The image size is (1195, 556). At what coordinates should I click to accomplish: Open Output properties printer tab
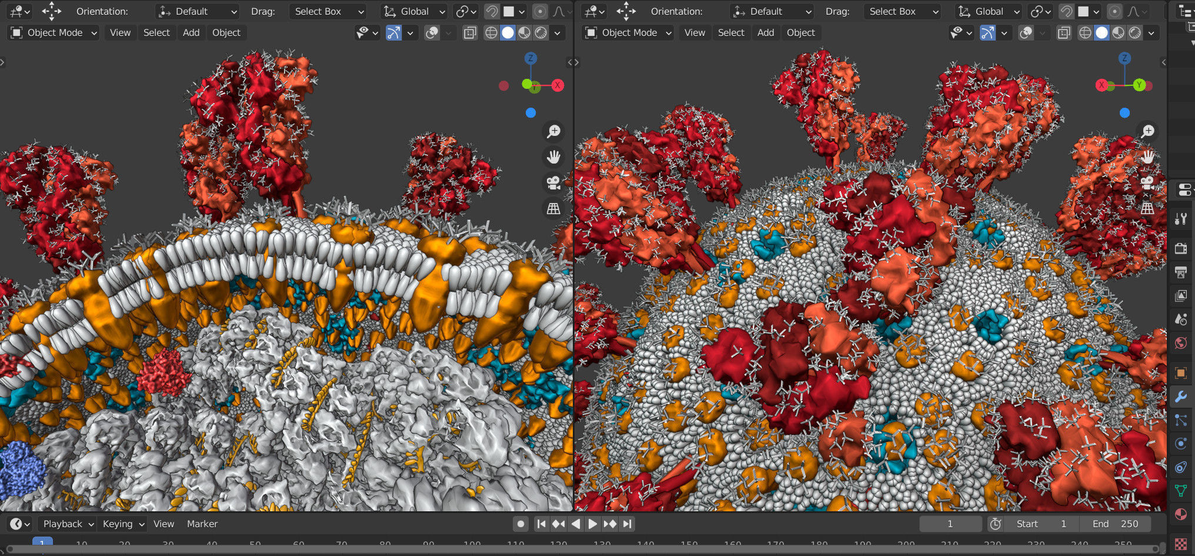click(1181, 272)
